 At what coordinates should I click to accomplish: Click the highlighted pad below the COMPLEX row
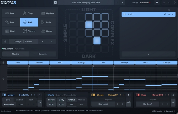[x=97, y=41]
